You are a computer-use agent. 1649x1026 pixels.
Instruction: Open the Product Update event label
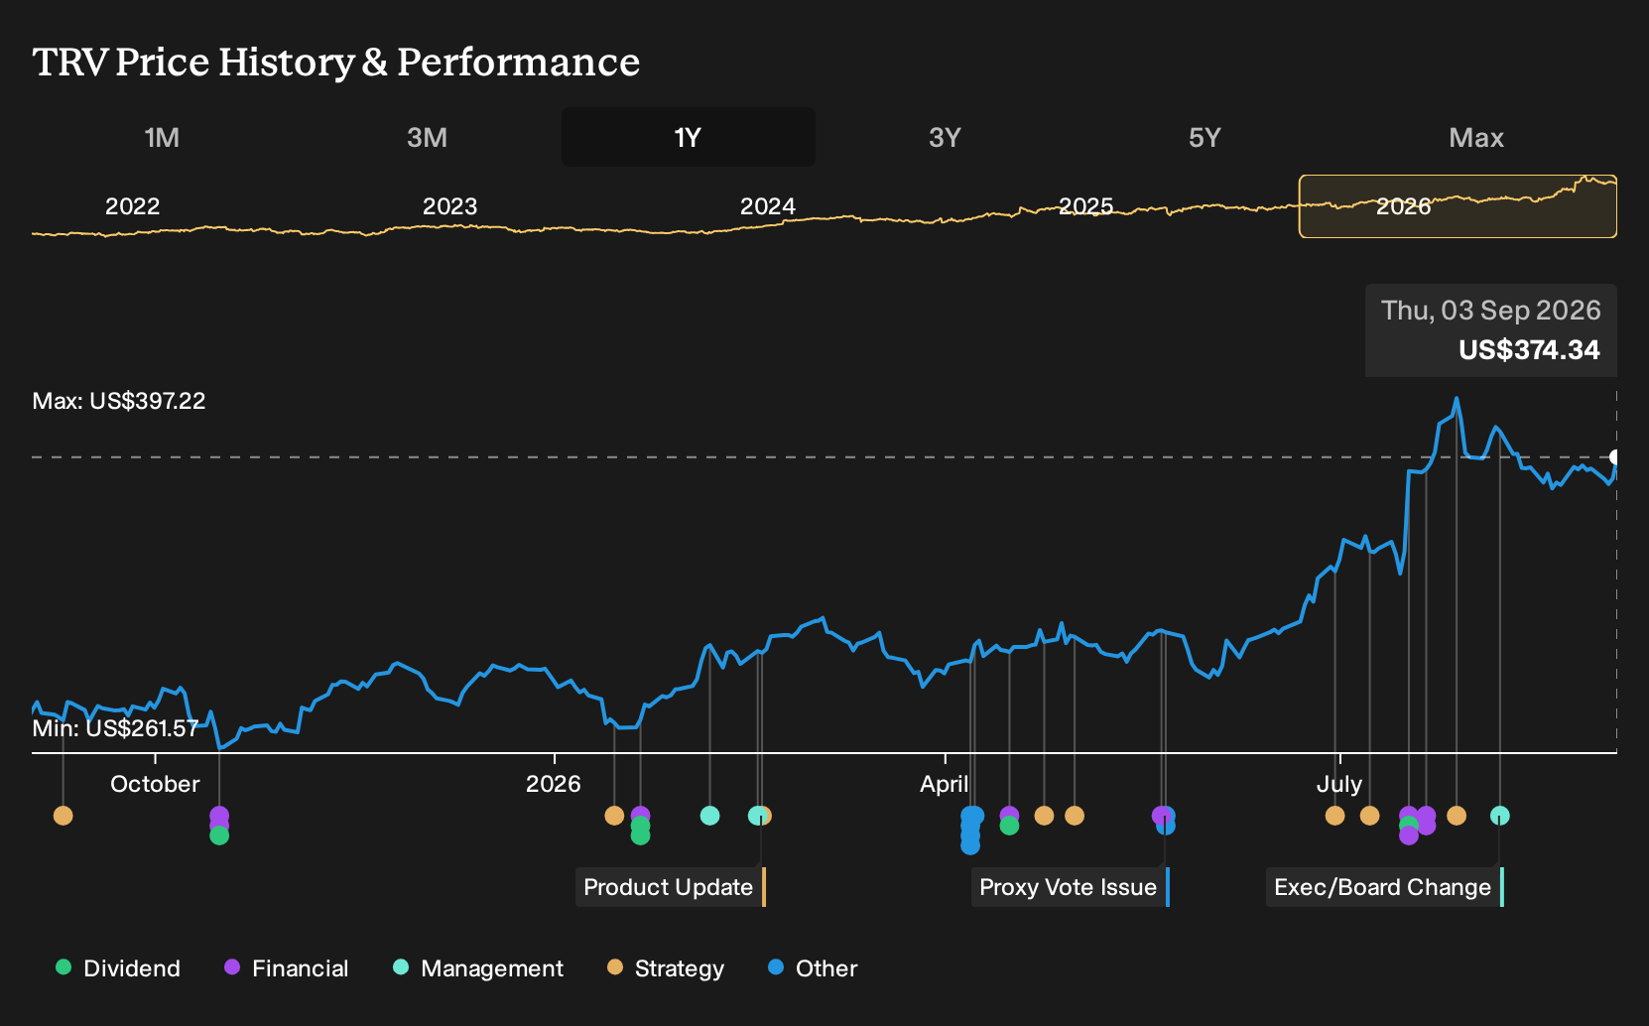click(671, 887)
